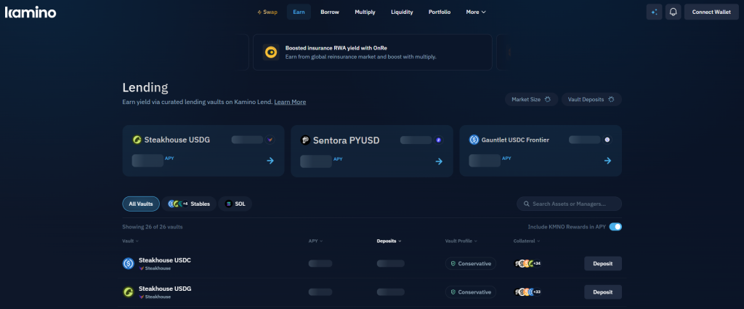This screenshot has height=309, width=744.
Task: Open the Learn More link
Action: coord(290,102)
